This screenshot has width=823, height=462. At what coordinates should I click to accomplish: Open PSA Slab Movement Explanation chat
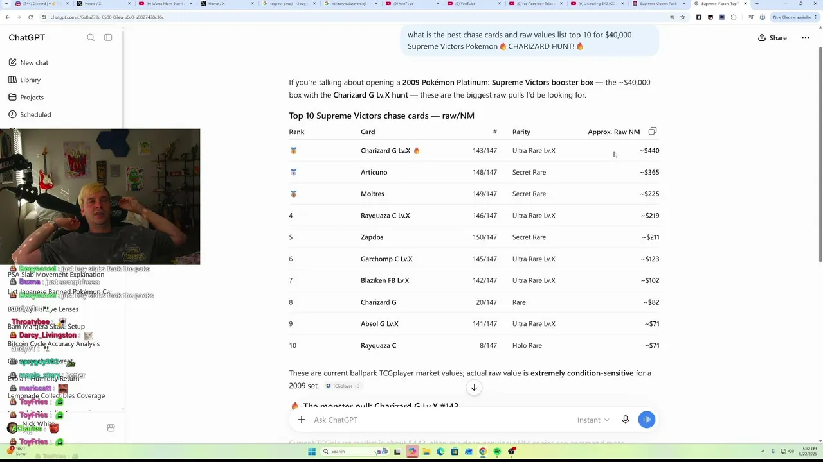click(x=56, y=275)
